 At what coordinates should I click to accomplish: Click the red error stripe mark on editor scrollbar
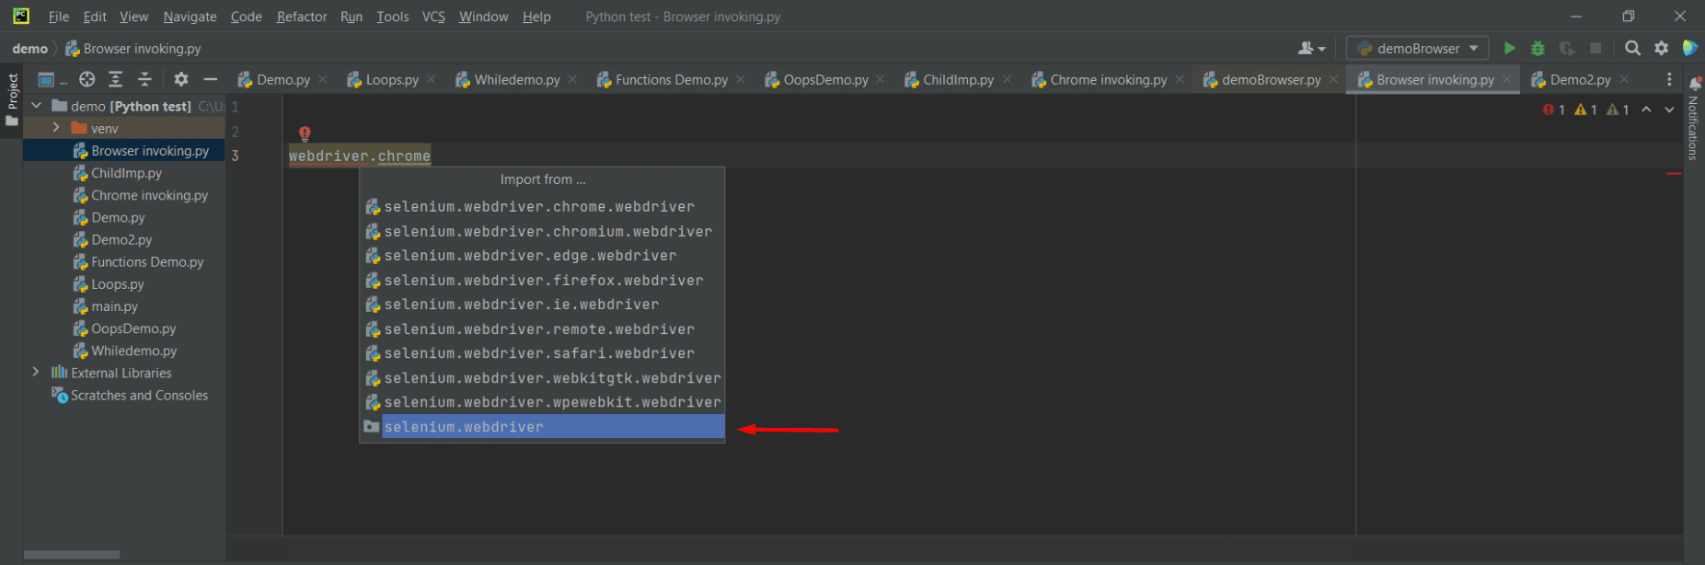1674,173
